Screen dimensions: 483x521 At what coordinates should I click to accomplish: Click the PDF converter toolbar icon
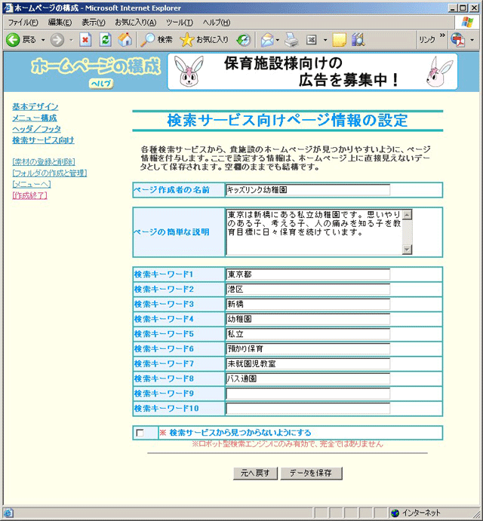pos(458,40)
